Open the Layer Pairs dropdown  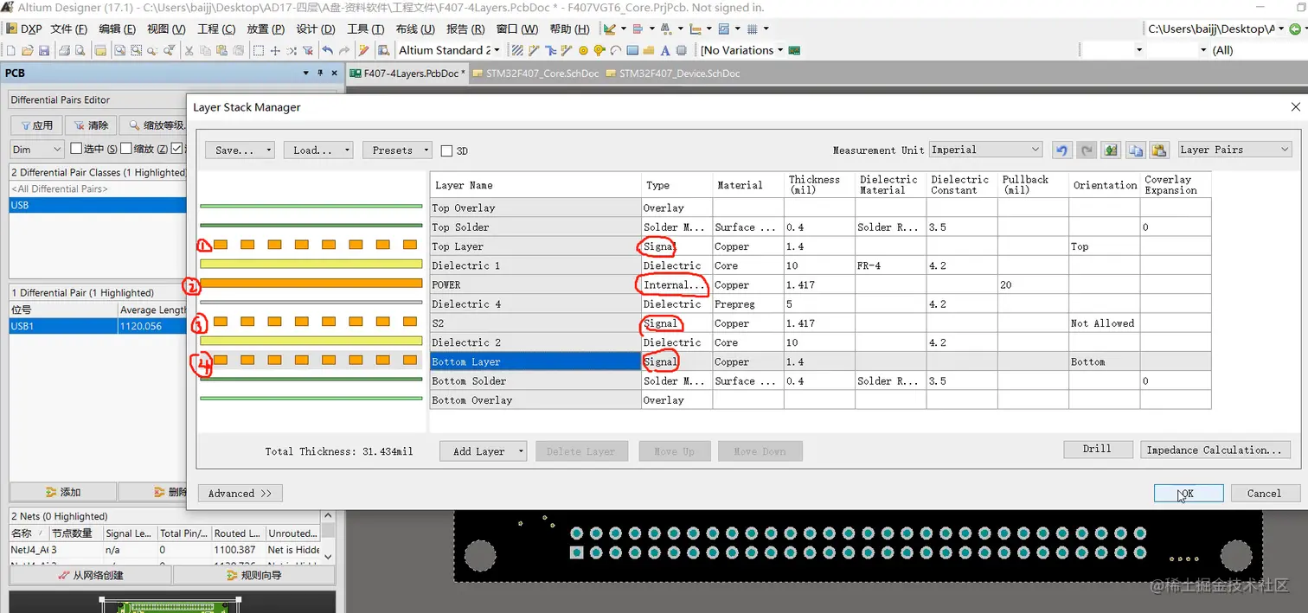[1234, 150]
